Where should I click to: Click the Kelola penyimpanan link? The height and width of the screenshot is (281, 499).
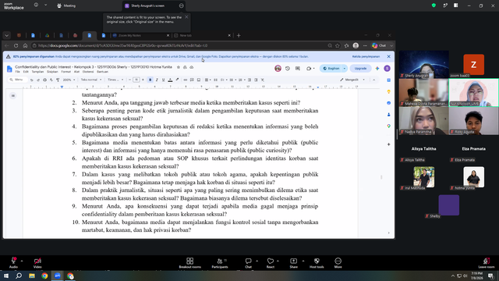click(366, 56)
